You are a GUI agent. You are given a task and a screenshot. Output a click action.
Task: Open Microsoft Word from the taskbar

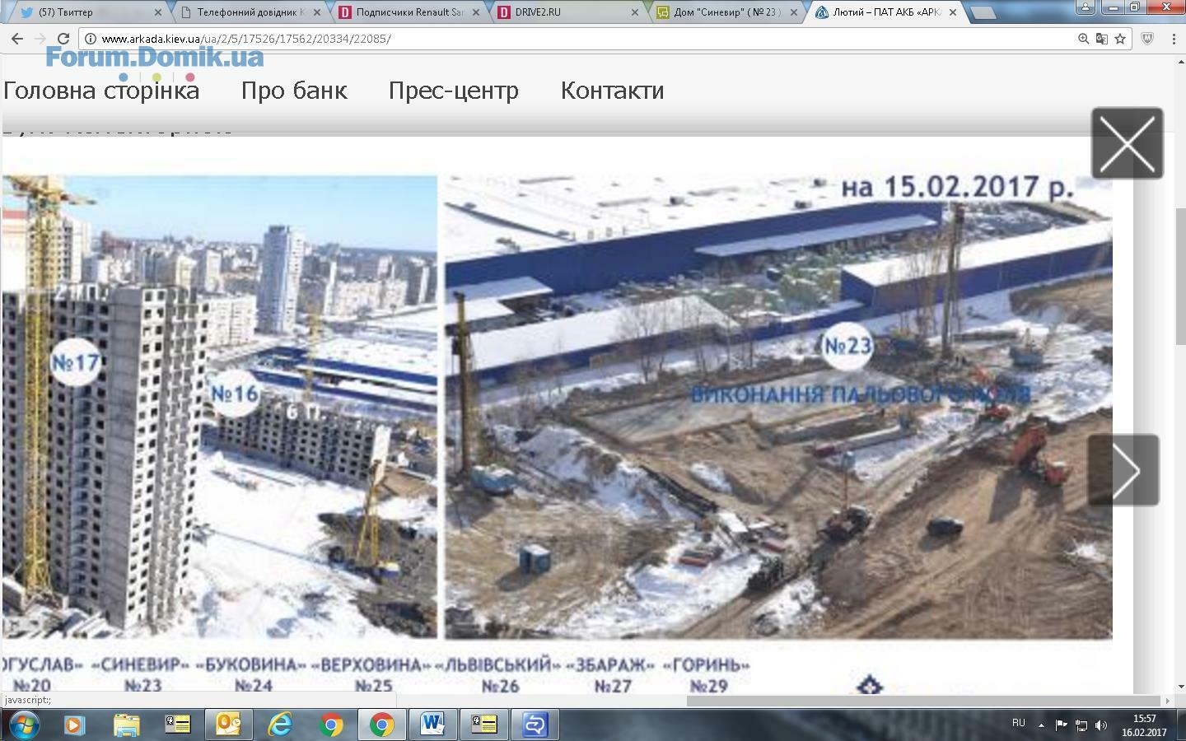point(432,725)
